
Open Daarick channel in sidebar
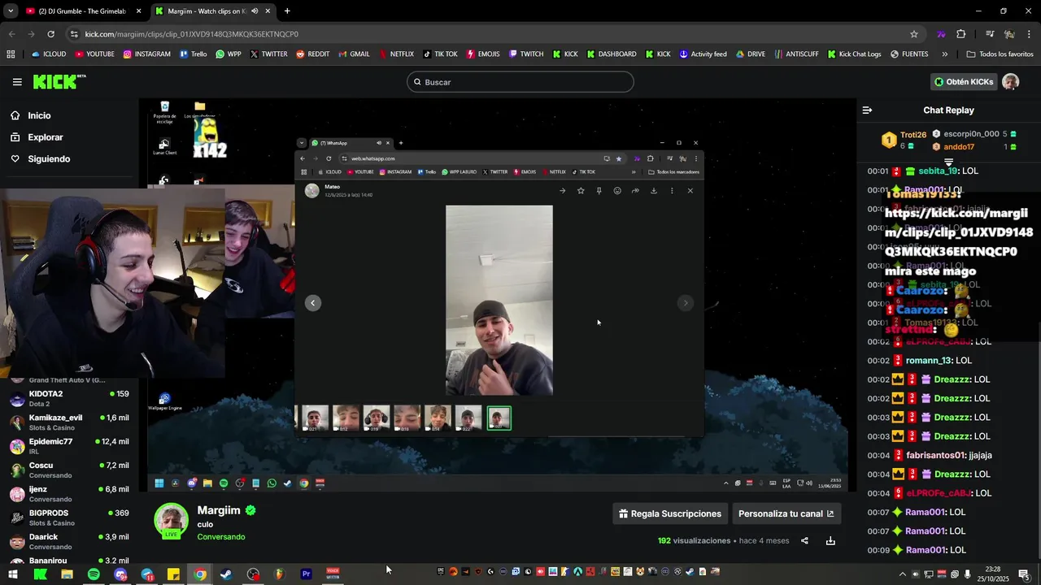coord(69,541)
